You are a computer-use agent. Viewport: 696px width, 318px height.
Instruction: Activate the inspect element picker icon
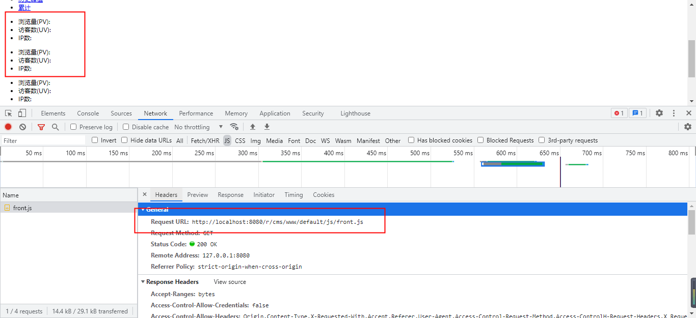tap(9, 113)
